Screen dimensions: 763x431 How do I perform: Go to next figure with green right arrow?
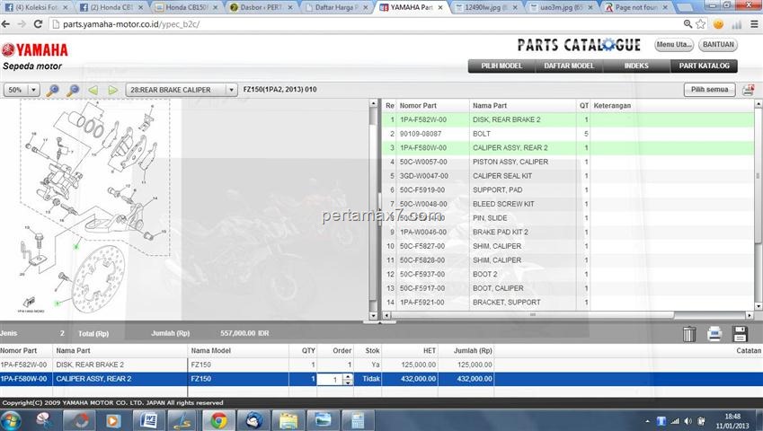pos(113,90)
